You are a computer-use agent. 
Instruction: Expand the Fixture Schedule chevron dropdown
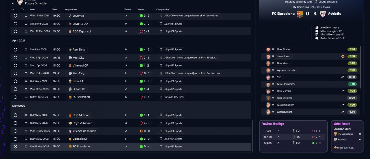click(13, 3)
